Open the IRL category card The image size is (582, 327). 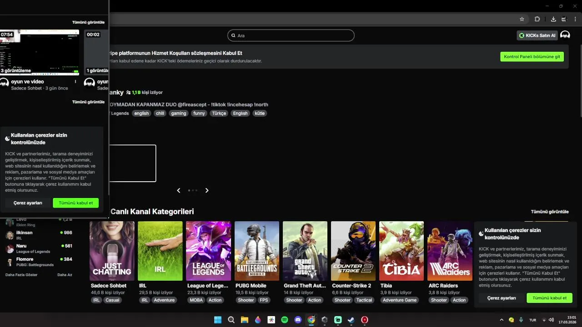160,251
